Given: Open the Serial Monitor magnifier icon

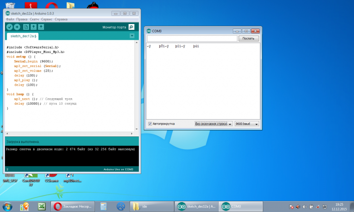Looking at the screenshot, I should [132, 27].
